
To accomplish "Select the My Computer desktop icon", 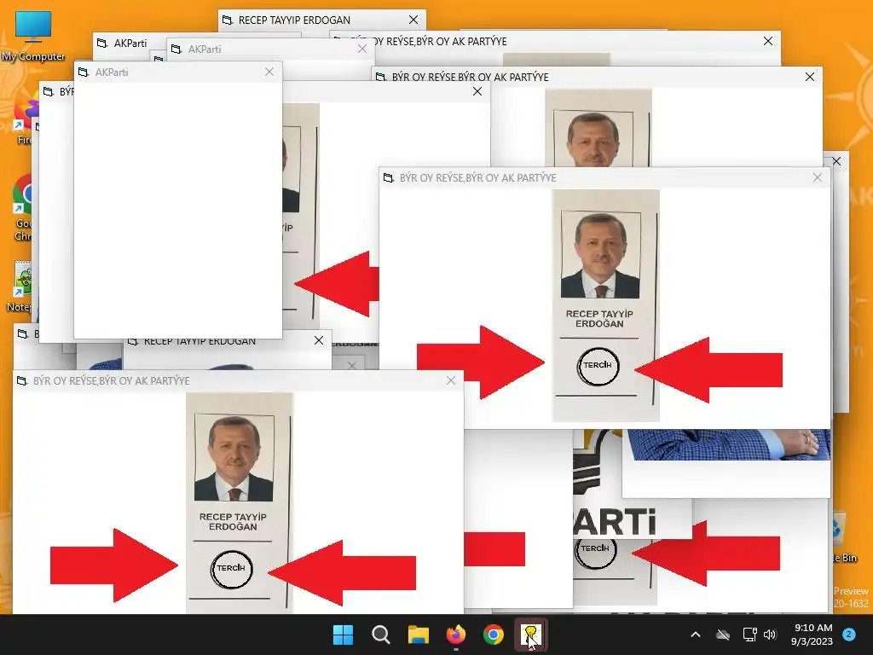I will (33, 36).
